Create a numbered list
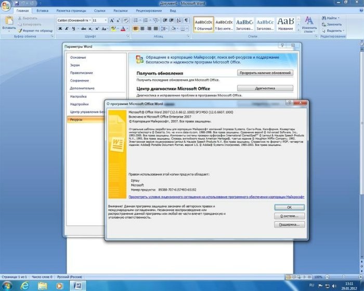This screenshot has height=291, width=364. click(146, 21)
